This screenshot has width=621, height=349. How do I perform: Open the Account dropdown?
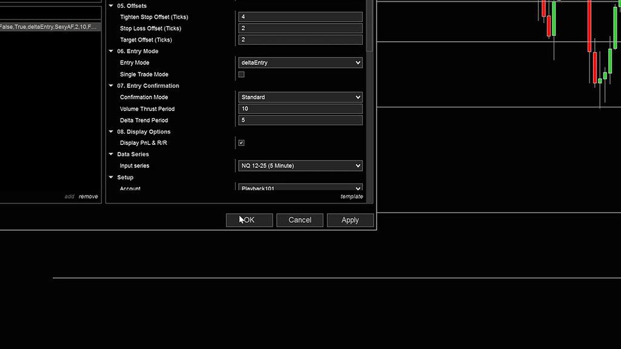coord(301,188)
